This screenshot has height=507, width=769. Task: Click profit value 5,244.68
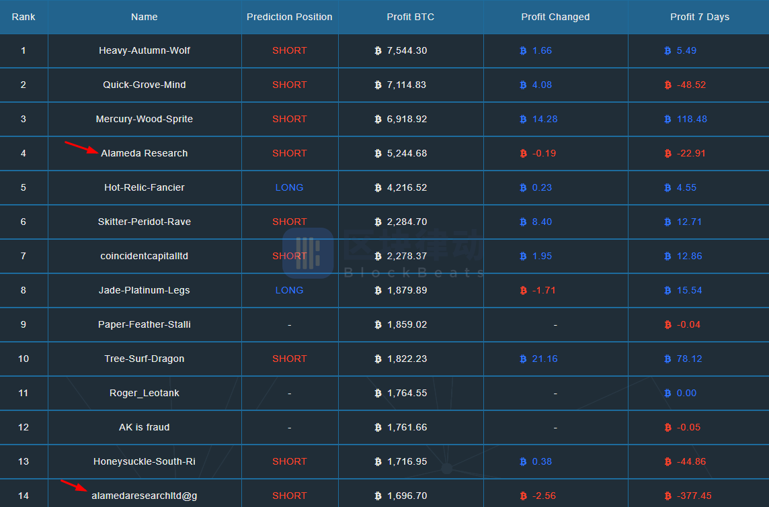[407, 153]
